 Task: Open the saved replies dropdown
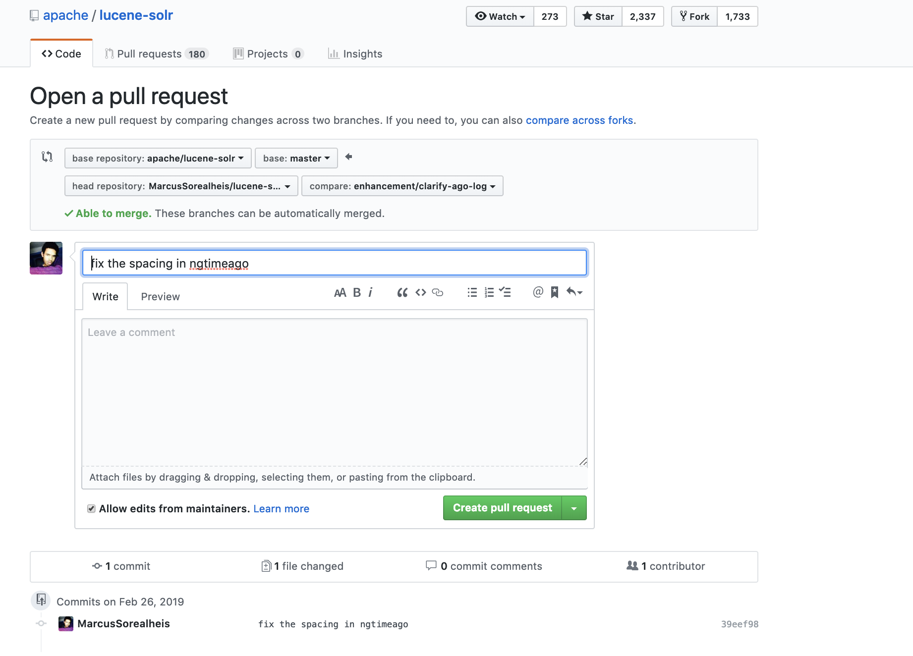[574, 292]
